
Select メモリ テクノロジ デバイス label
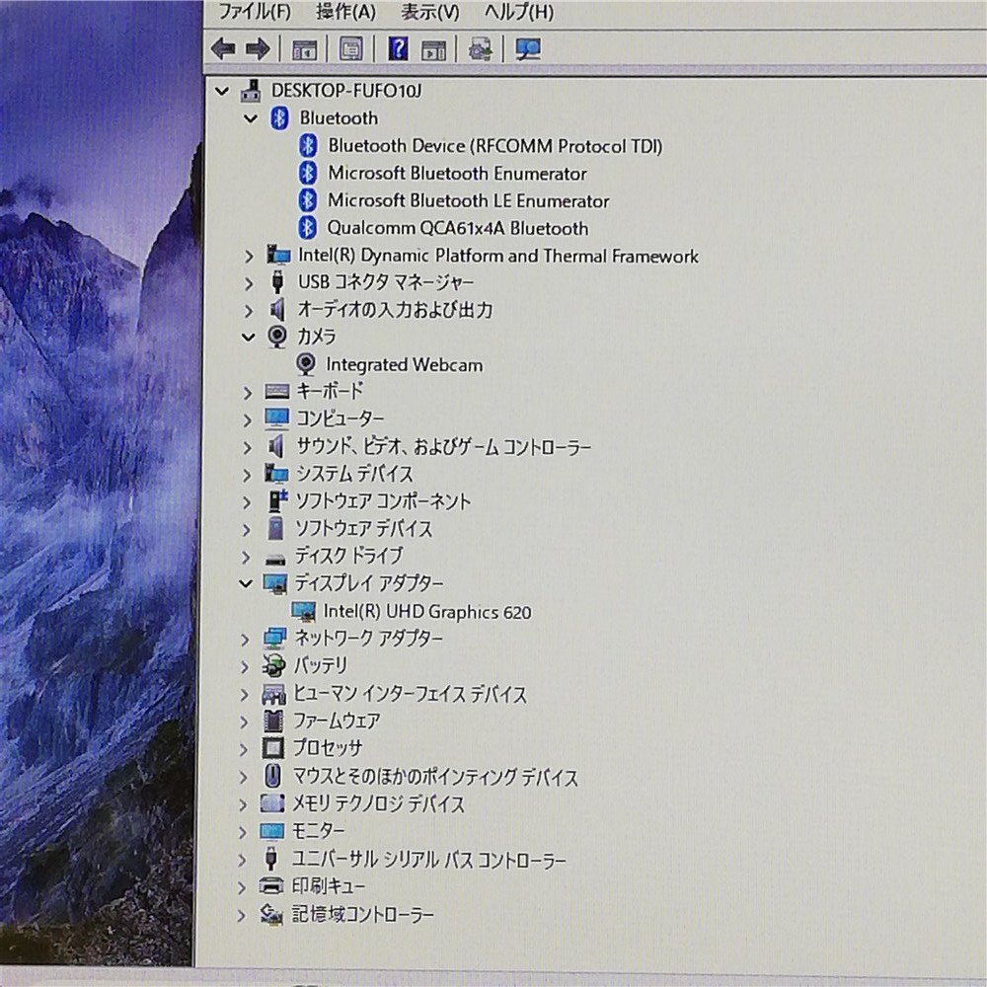378,803
